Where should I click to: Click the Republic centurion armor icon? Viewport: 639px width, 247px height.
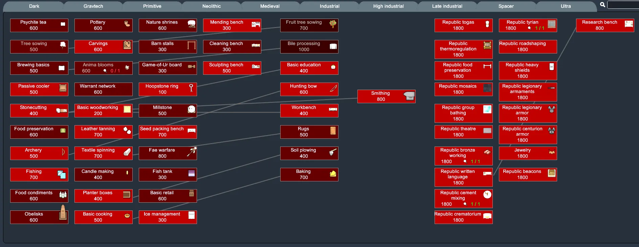pos(551,131)
